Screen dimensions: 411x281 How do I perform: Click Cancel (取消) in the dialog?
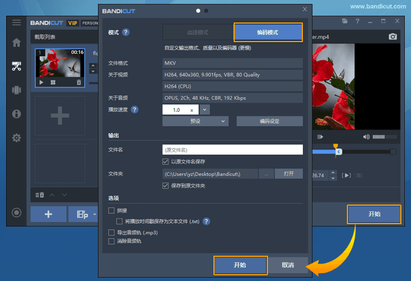pos(288,265)
